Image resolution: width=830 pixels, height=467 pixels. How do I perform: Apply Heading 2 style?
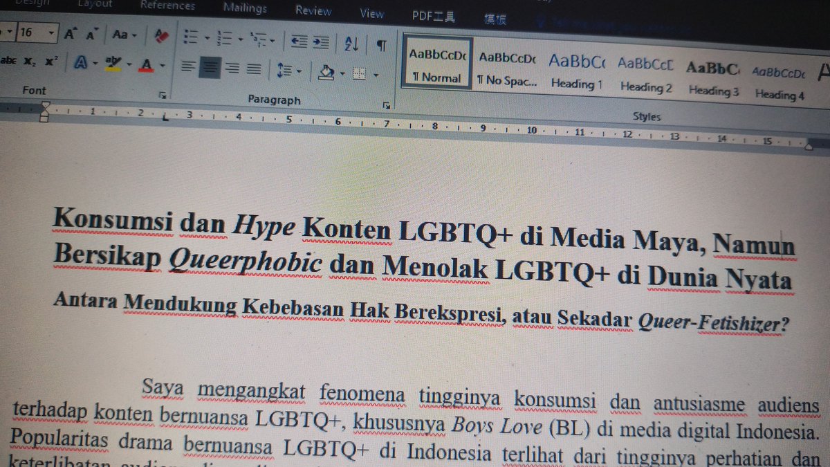click(x=646, y=75)
